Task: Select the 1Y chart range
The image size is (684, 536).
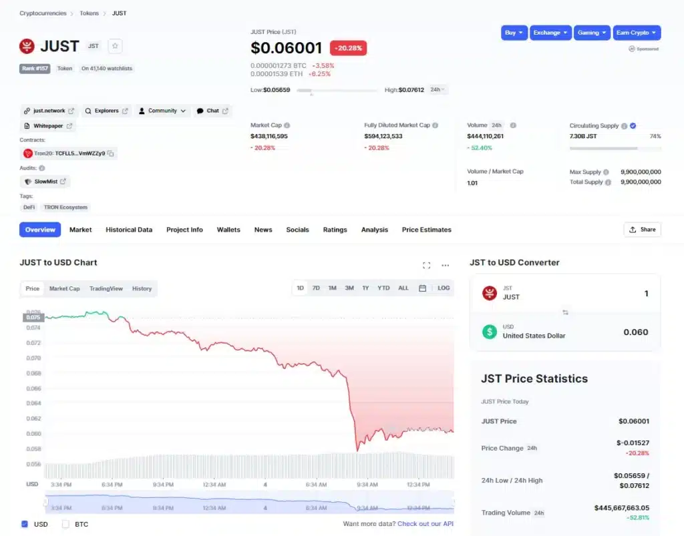Action: pos(365,288)
